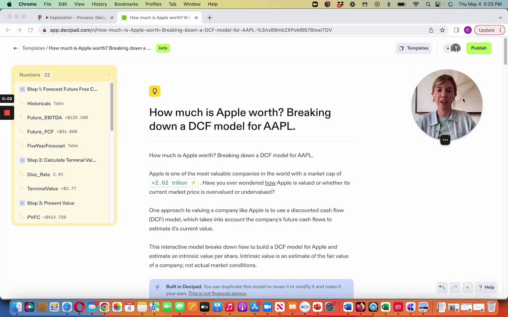508x317 pixels.
Task: Click the redo arrow near Help
Action: pyautogui.click(x=454, y=287)
